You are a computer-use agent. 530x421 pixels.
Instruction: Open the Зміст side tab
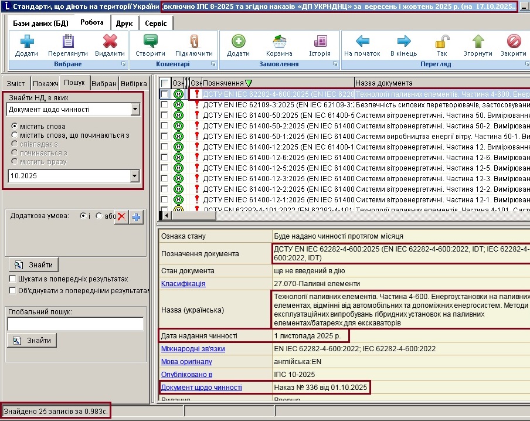coord(16,83)
